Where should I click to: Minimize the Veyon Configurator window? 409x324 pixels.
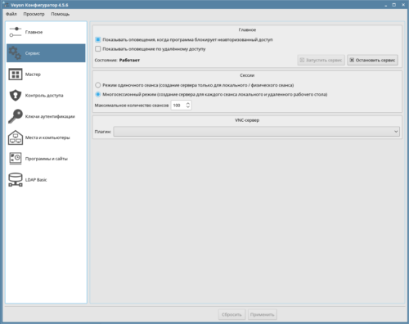point(386,5)
